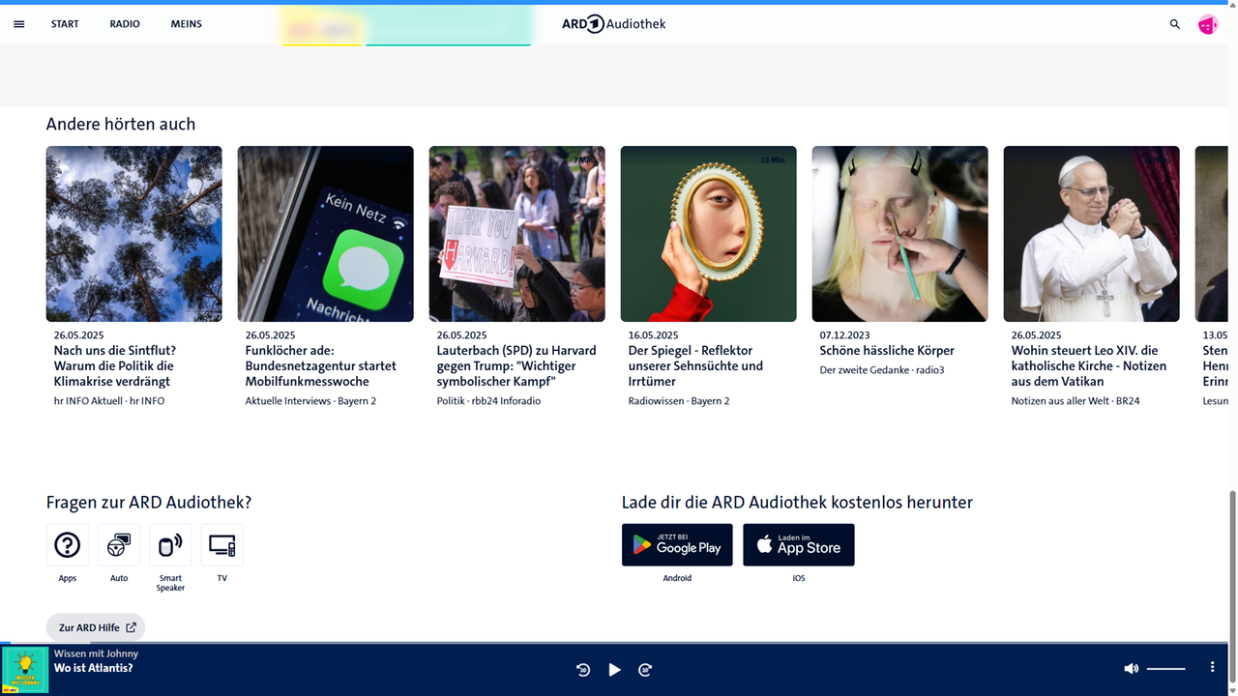Click 'Notizen aus aller Welt · BR24' source line
1238x696 pixels.
[1076, 401]
